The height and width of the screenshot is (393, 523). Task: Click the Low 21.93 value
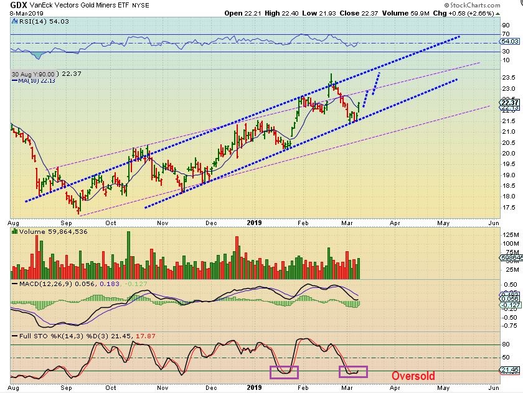[x=319, y=13]
